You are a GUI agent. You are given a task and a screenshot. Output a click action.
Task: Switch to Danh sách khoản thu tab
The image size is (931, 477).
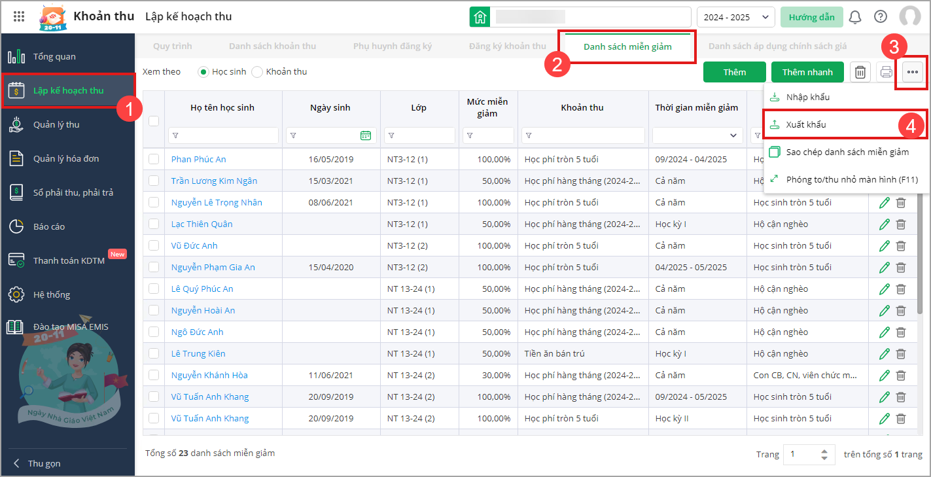tap(272, 46)
